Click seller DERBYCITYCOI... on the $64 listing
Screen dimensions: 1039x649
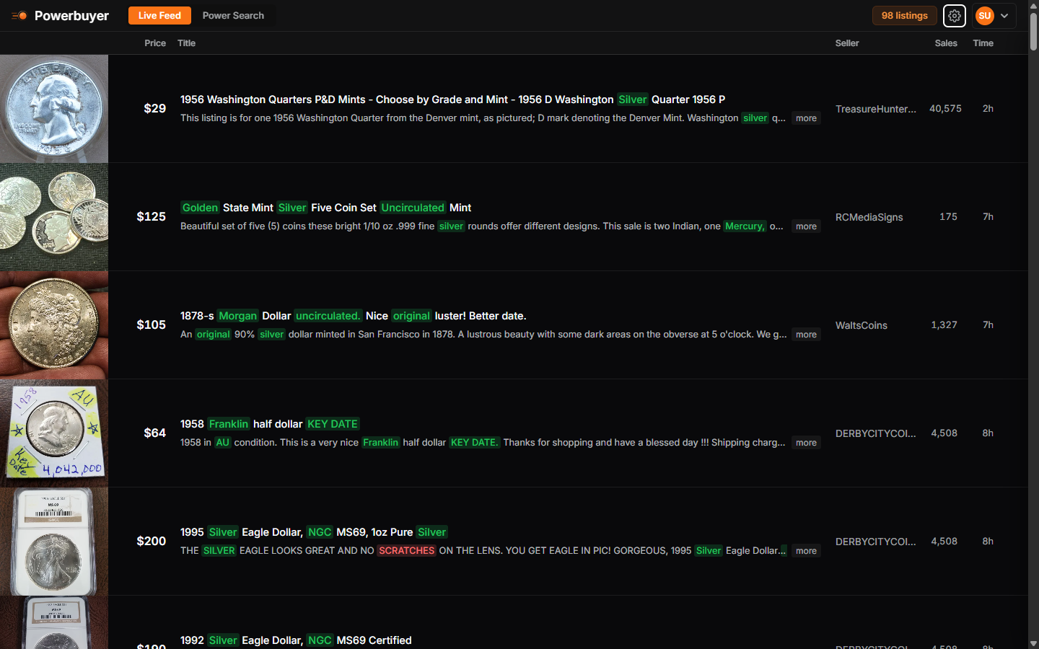point(876,433)
